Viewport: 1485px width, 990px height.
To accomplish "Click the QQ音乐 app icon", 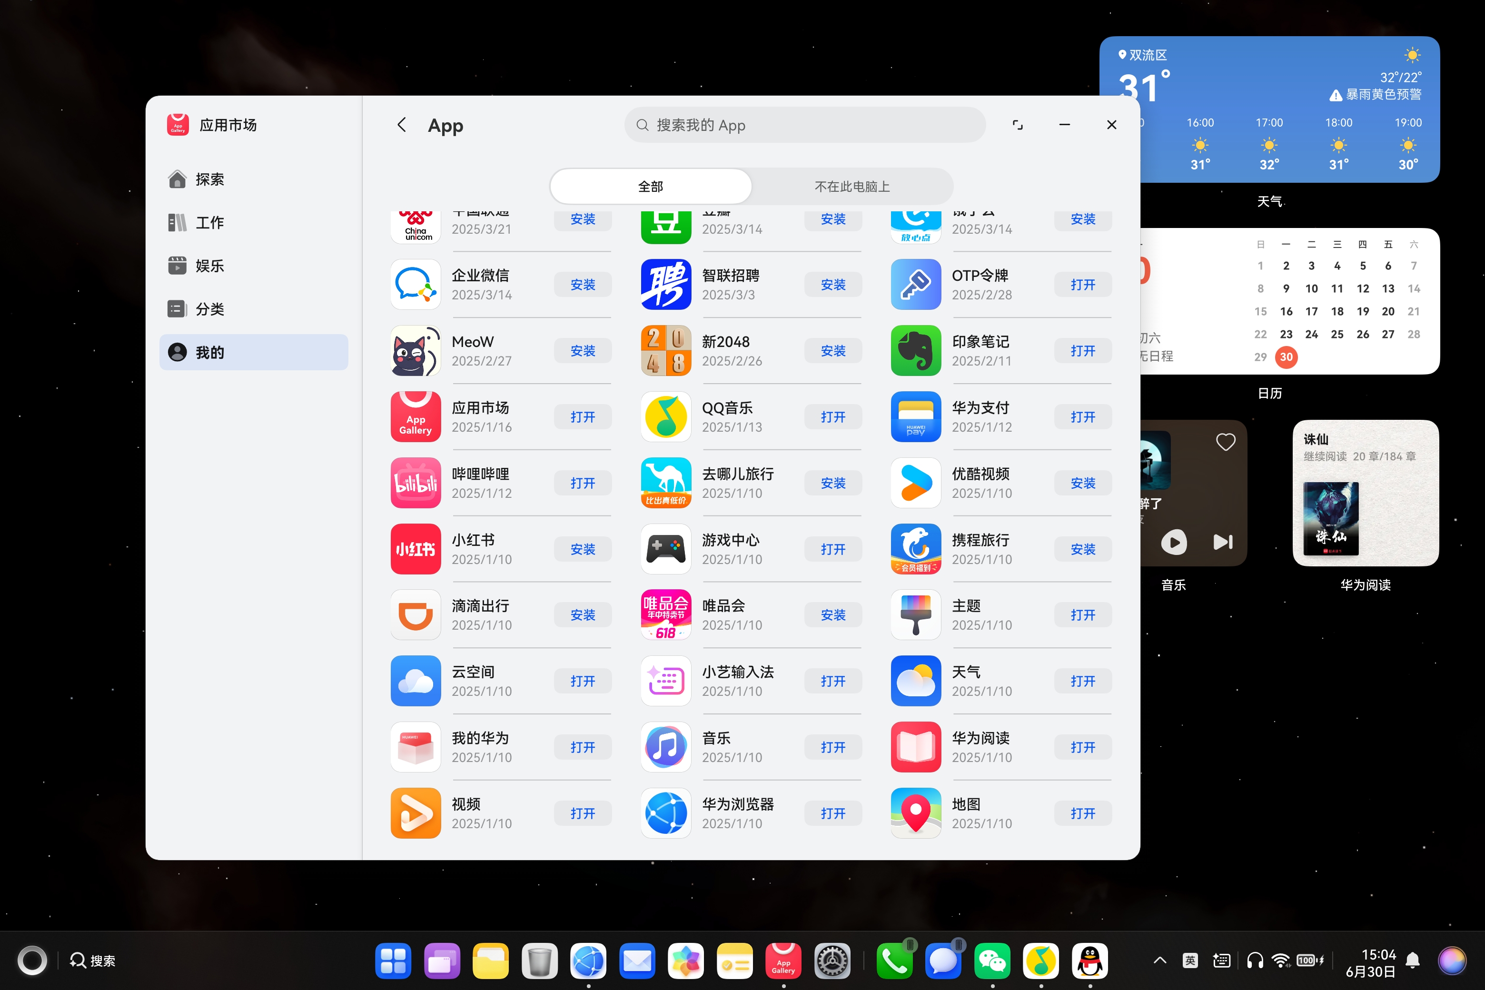I will 665,417.
